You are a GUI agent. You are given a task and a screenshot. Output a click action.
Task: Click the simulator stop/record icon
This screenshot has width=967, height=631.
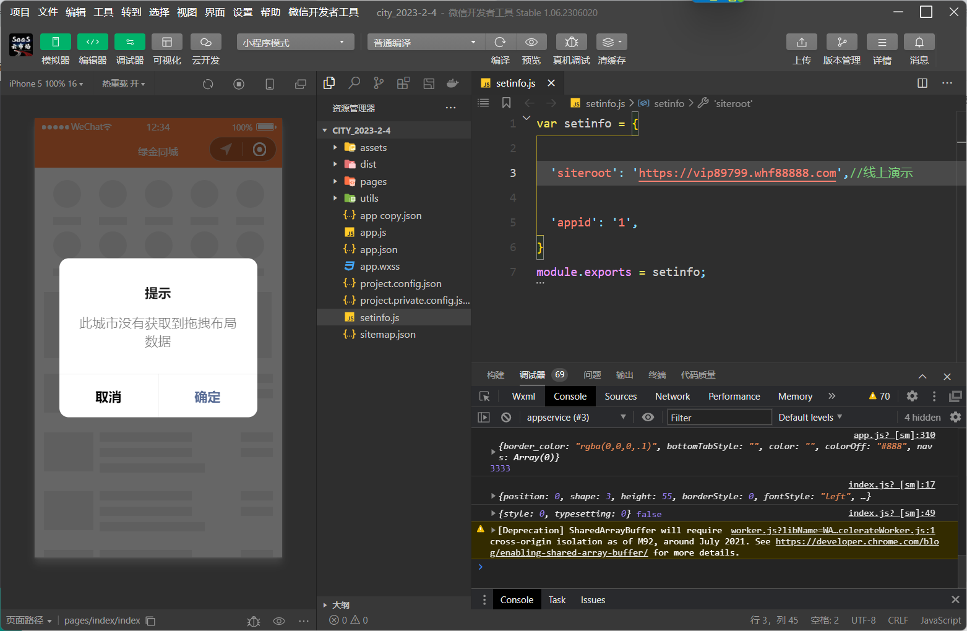(x=239, y=84)
